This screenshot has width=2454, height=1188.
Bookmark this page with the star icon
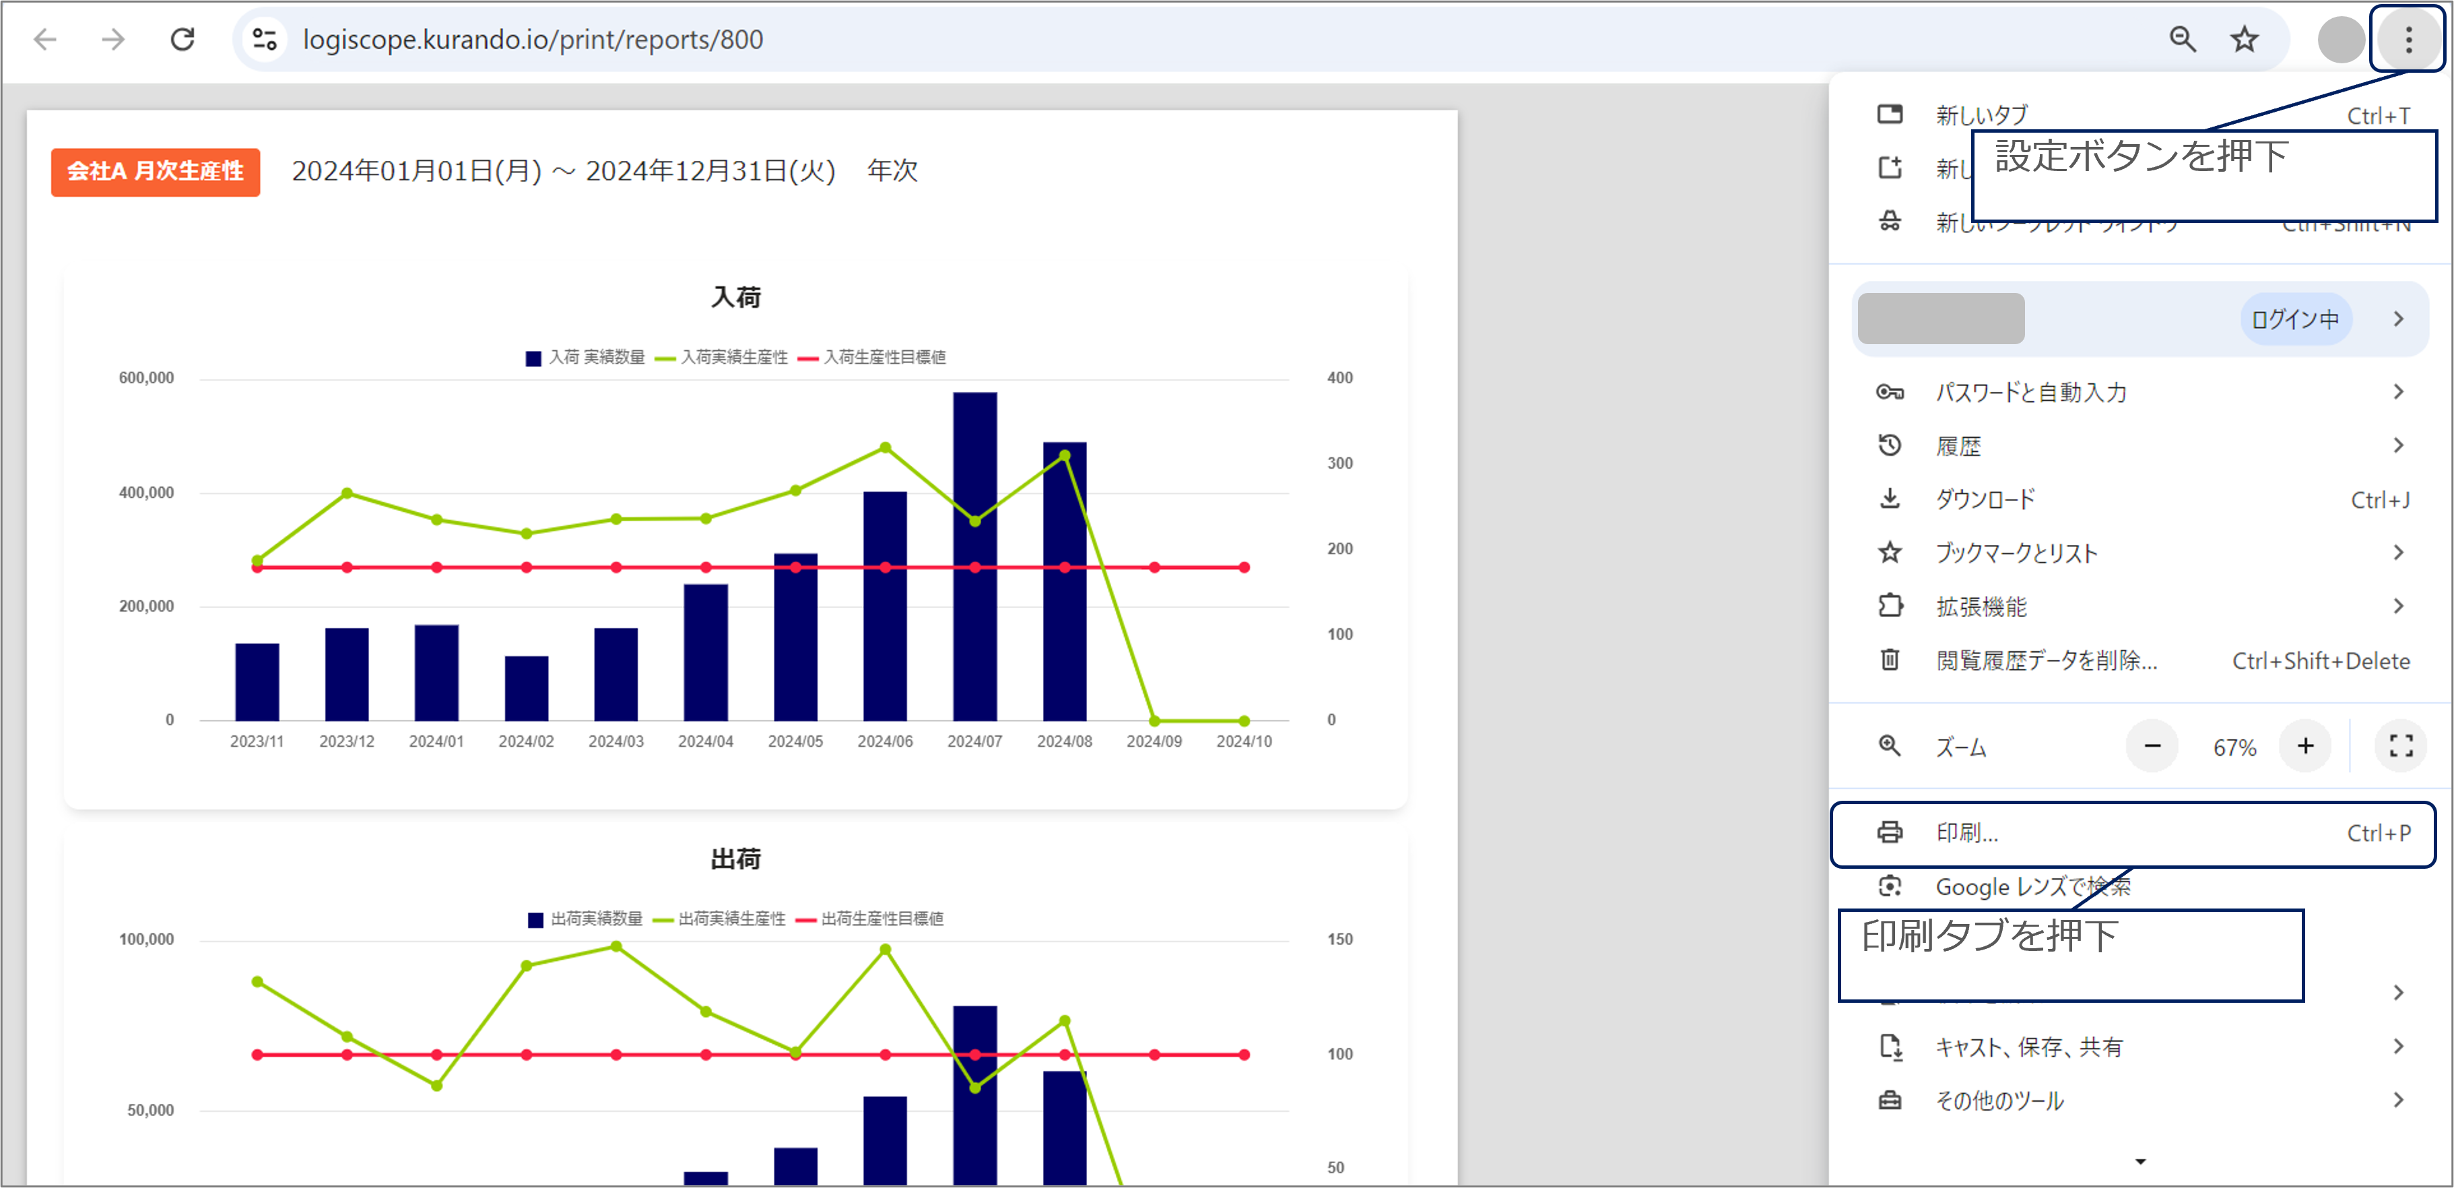pyautogui.click(x=2245, y=40)
